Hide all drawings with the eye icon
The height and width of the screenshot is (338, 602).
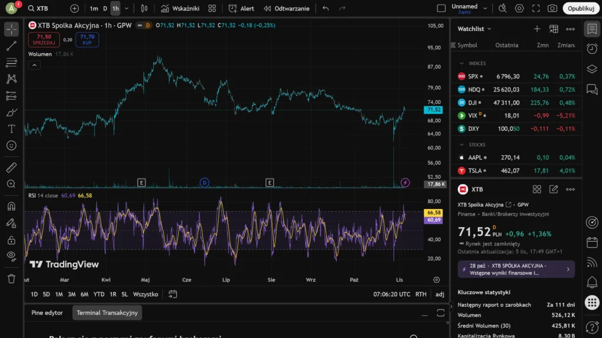pos(11,255)
